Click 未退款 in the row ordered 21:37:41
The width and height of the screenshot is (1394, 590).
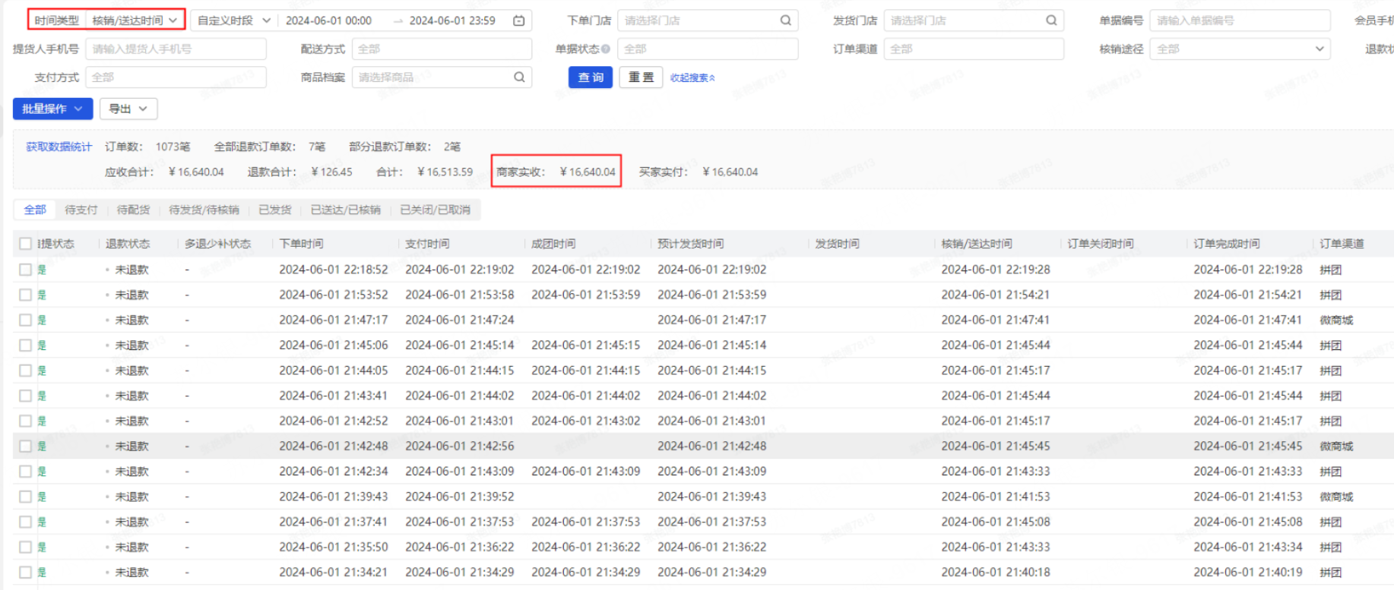pyautogui.click(x=131, y=522)
